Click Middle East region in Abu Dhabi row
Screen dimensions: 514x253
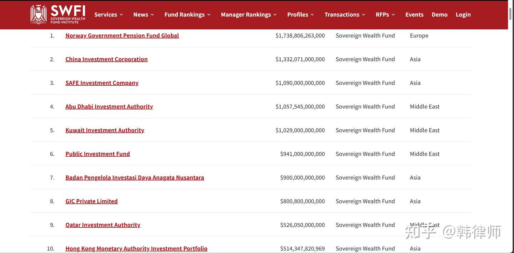click(x=425, y=106)
